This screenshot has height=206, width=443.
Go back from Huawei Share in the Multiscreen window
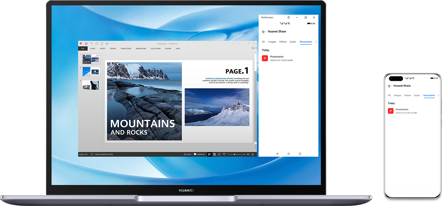(x=263, y=32)
